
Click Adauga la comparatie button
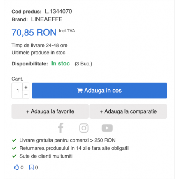click(x=128, y=111)
